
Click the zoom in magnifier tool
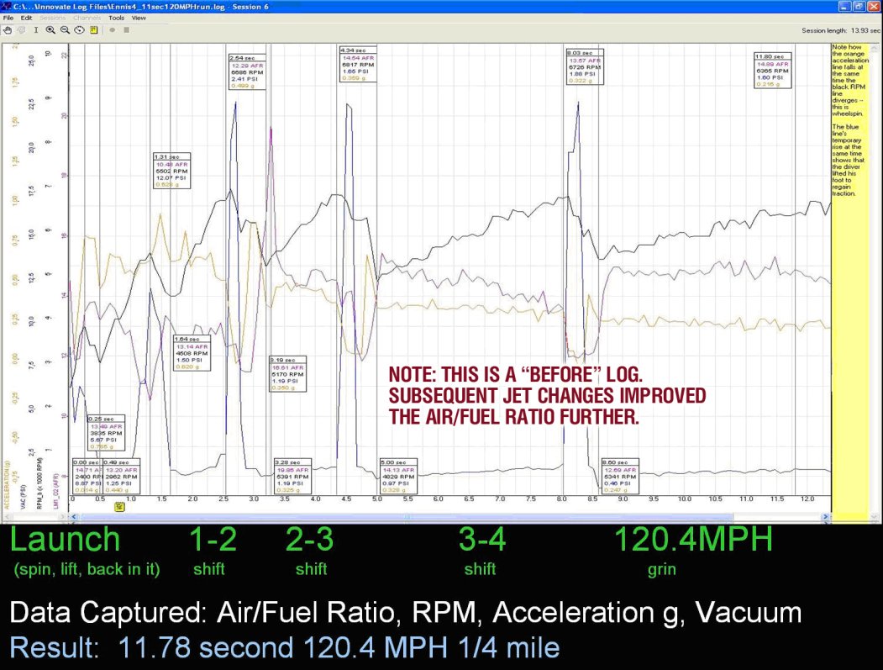[x=50, y=29]
